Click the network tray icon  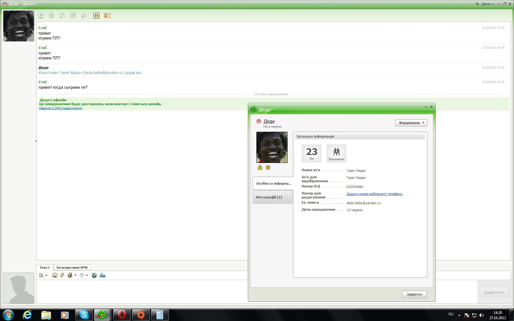pos(474,315)
